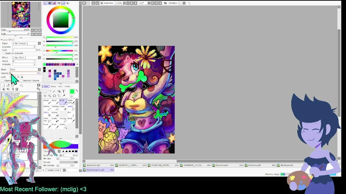Switch to the Ver.1 tool tab
Image resolution: width=346 pixels, height=194 pixels.
[60, 86]
